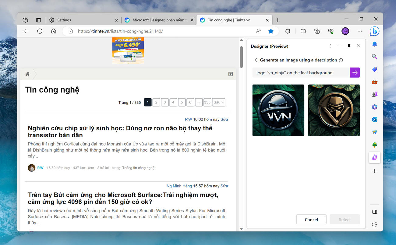Minimize the Designer panel

tap(340, 46)
